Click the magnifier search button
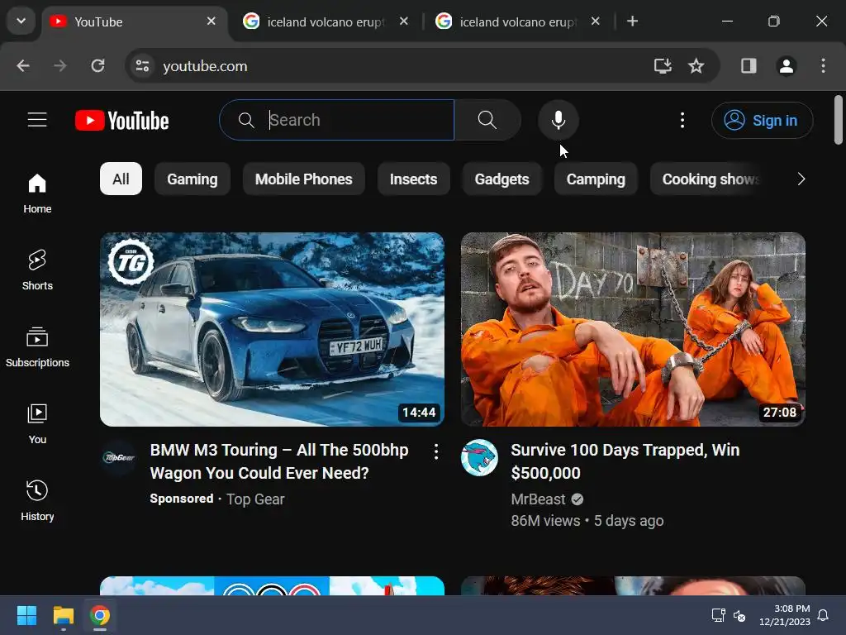Screen dimensions: 846x635 click(x=487, y=120)
